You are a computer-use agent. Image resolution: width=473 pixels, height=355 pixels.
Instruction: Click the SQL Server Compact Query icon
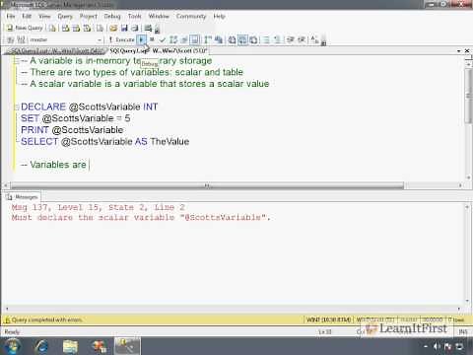tap(100, 29)
